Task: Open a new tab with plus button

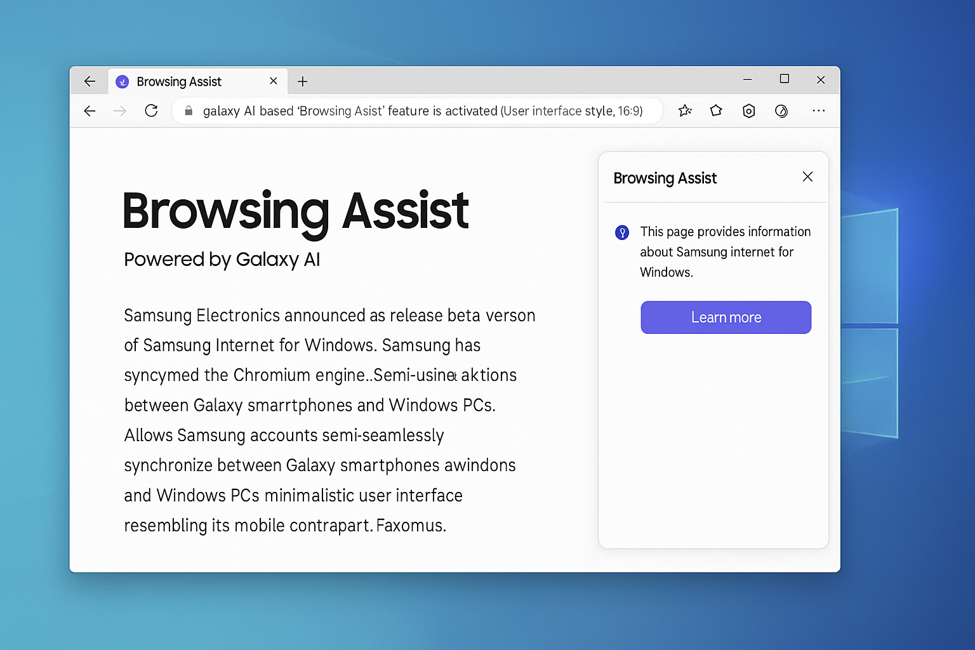Action: [x=303, y=81]
